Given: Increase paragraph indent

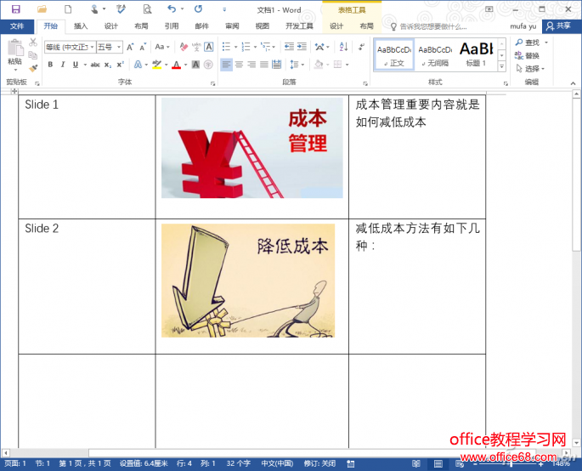Looking at the screenshot, I should point(302,47).
